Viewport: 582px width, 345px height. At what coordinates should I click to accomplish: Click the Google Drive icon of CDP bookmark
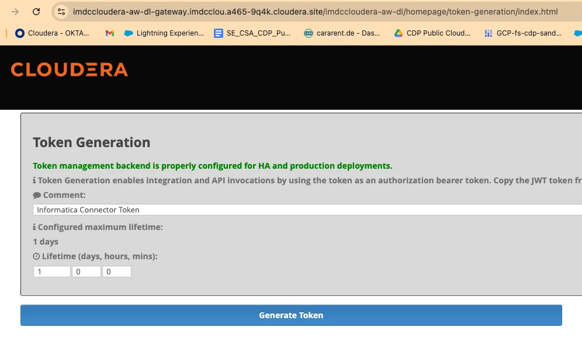pos(399,33)
